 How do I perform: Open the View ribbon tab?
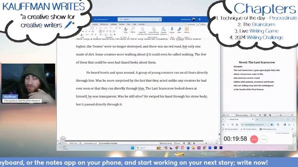[129, 24]
